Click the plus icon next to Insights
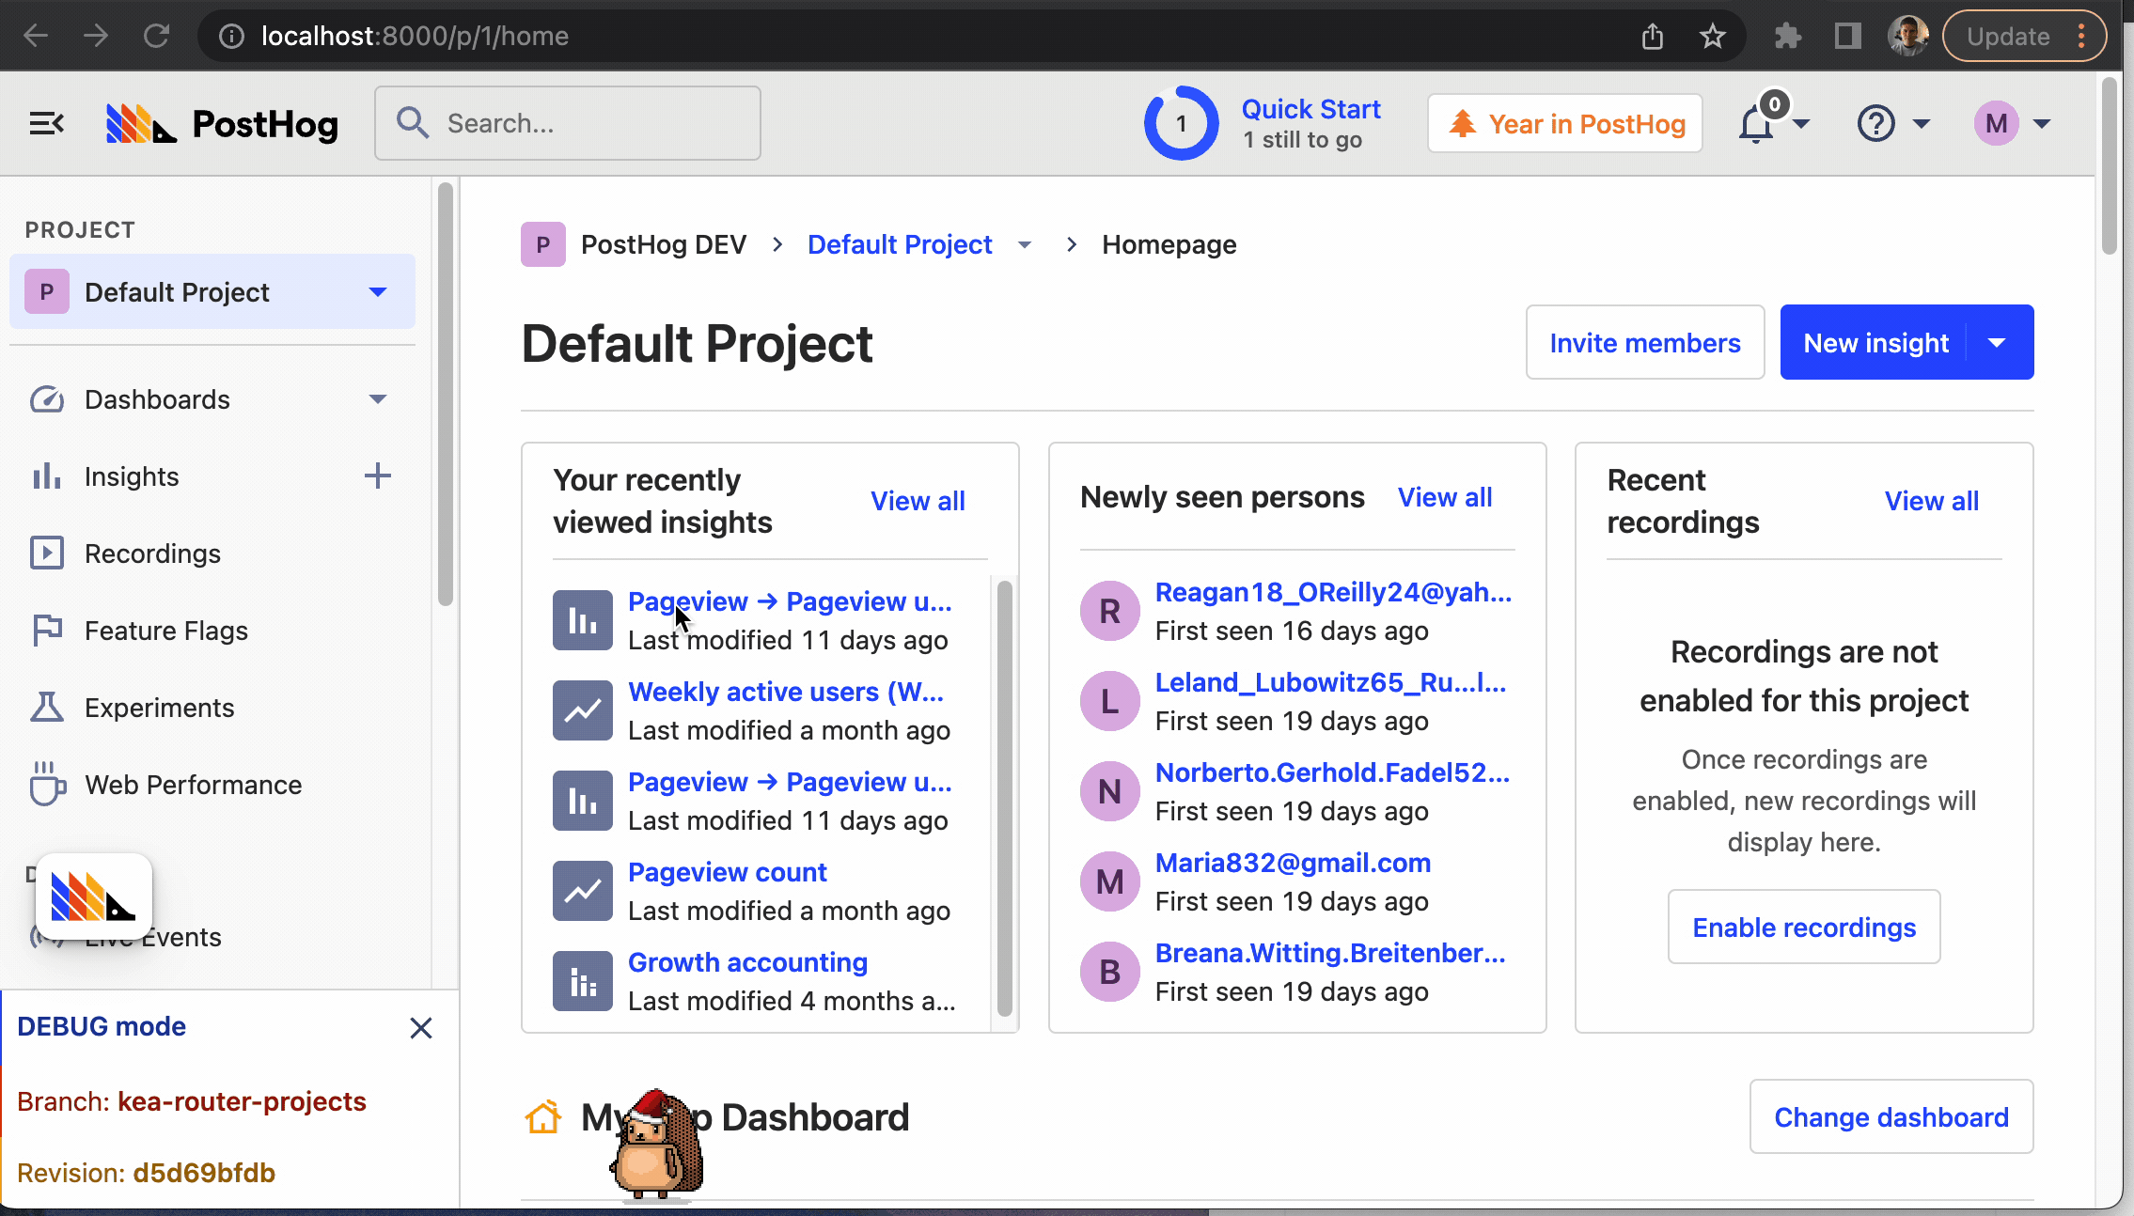Viewport: 2134px width, 1216px height. tap(377, 476)
